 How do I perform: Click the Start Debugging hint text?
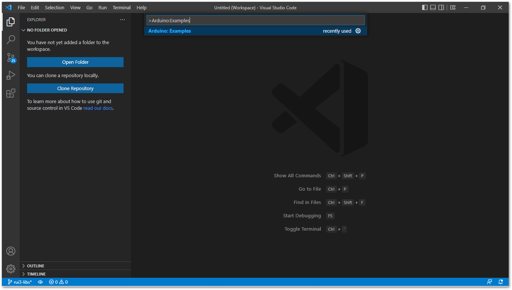pyautogui.click(x=302, y=216)
